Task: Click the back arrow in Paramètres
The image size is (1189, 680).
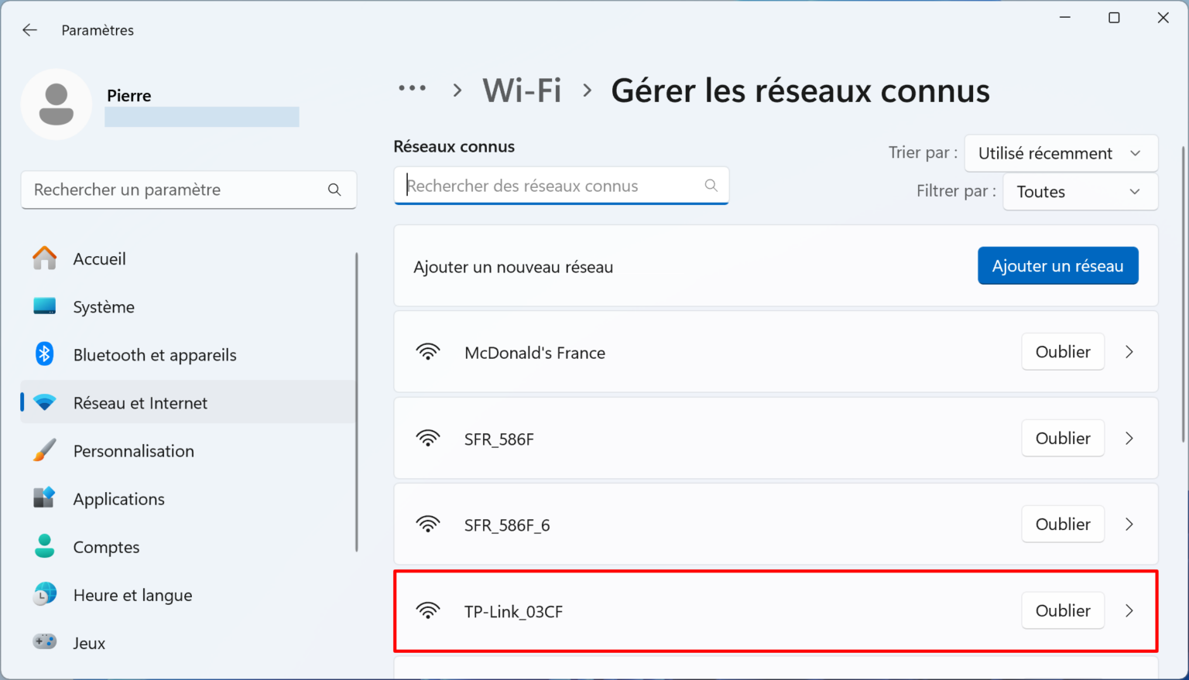Action: point(29,30)
